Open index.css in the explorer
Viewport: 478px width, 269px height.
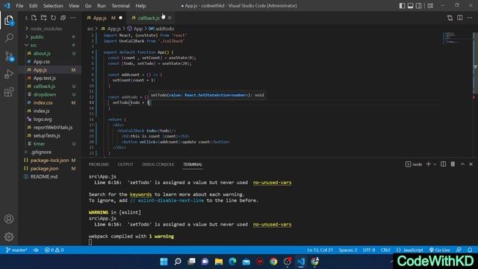[43, 102]
